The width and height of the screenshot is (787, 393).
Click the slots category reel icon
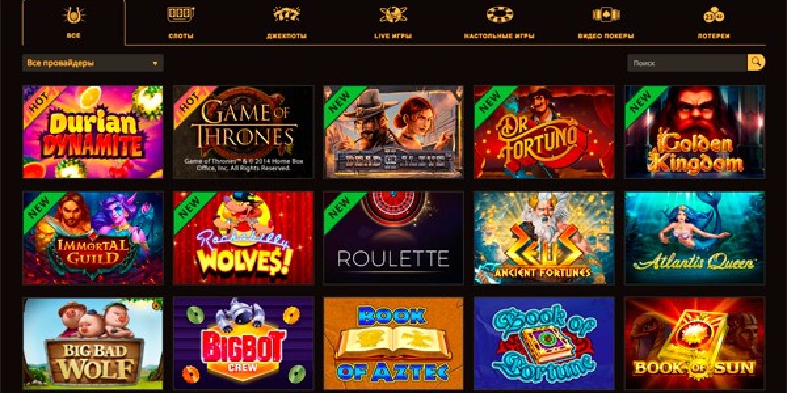180,14
